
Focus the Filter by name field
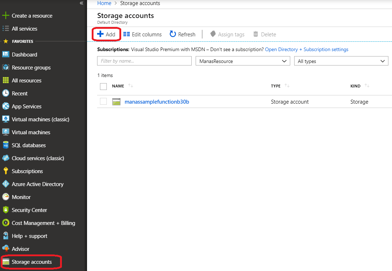coord(144,61)
